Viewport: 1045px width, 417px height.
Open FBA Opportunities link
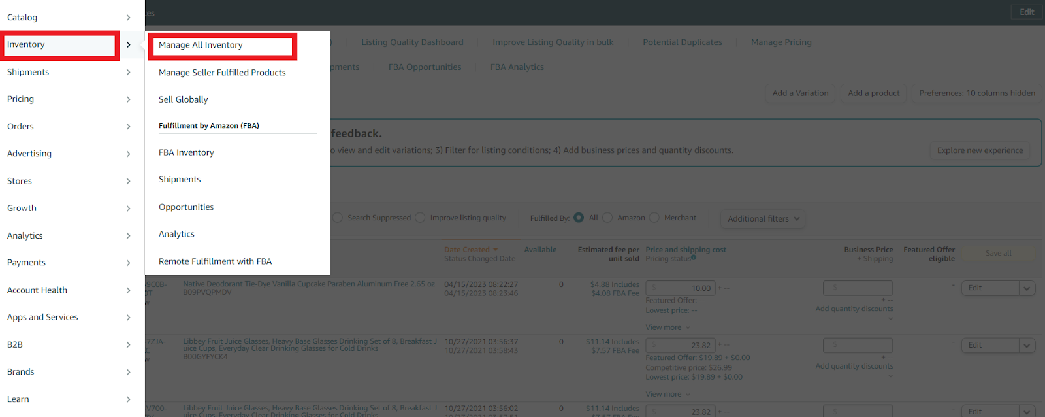click(x=425, y=67)
